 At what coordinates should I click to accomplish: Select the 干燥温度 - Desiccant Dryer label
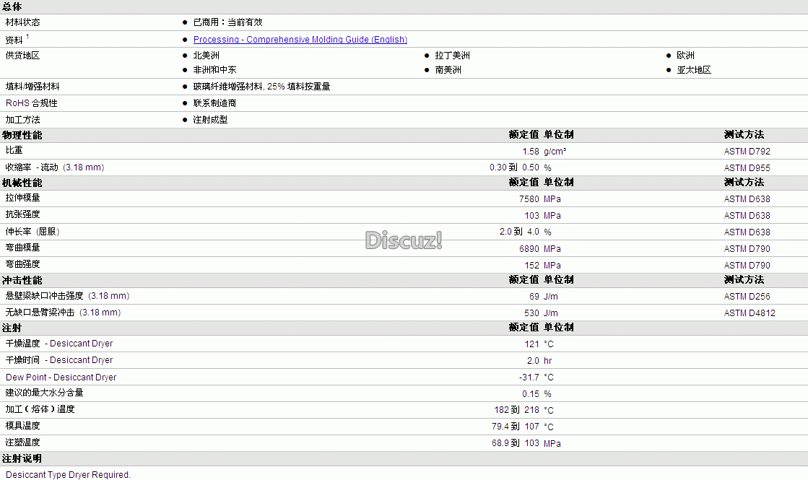tap(58, 344)
